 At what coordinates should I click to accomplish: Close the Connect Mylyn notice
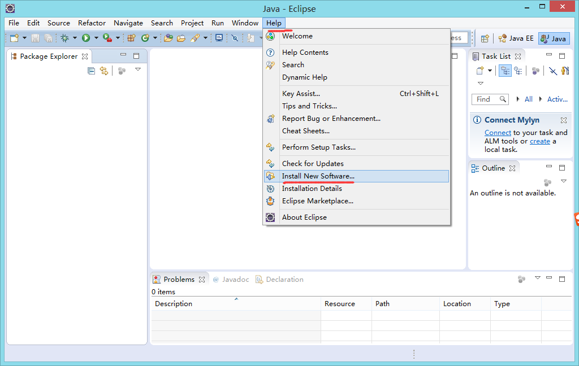click(x=564, y=120)
